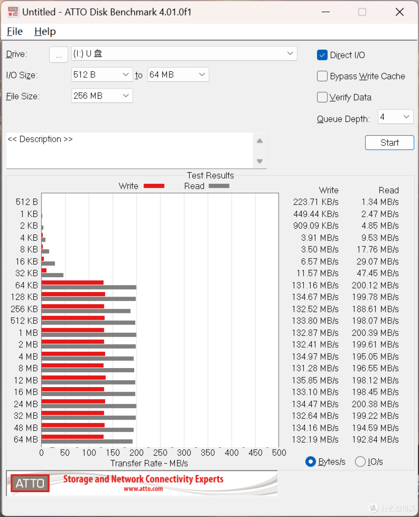Click the Test Results heading

210,176
